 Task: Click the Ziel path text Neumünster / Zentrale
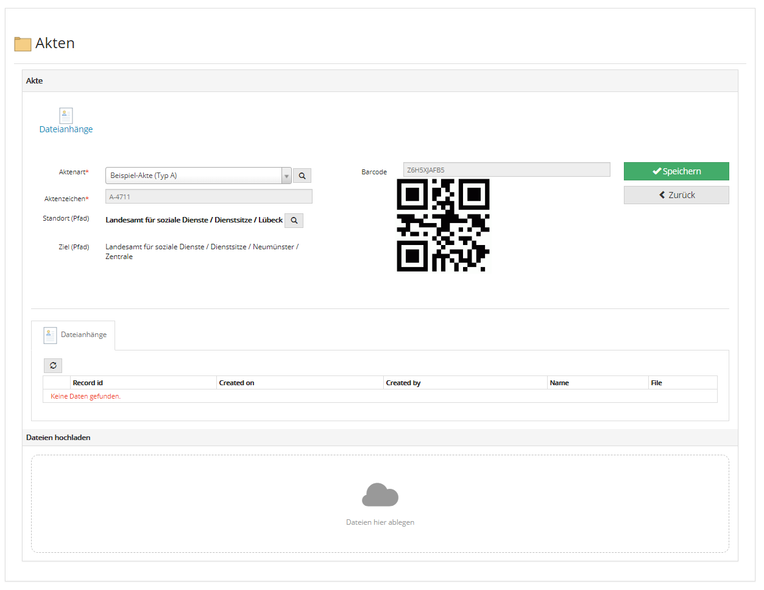tap(202, 252)
